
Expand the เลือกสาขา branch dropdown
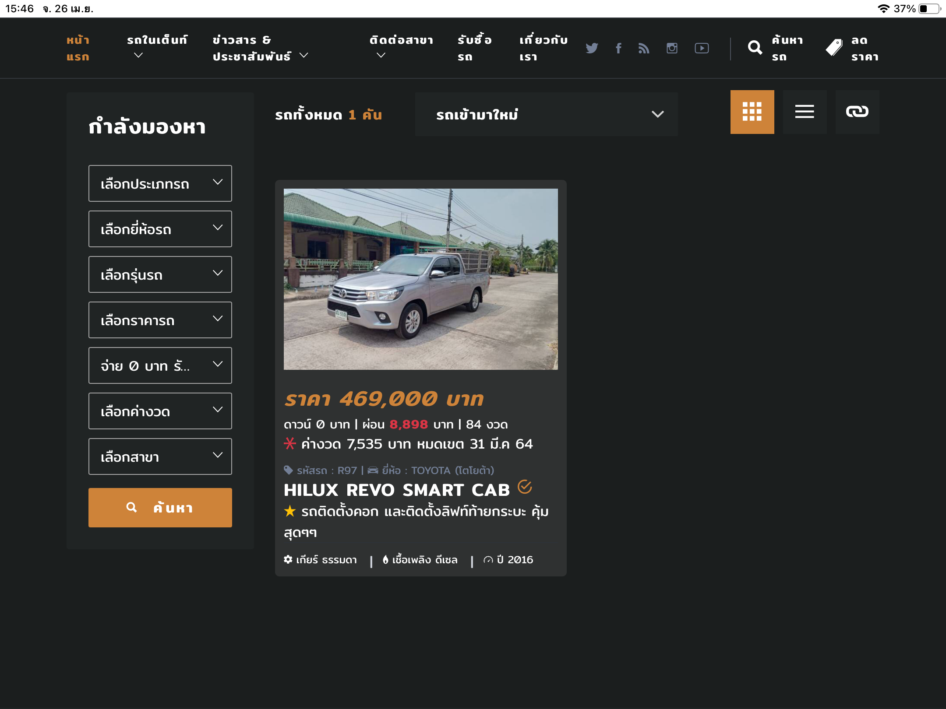[160, 456]
